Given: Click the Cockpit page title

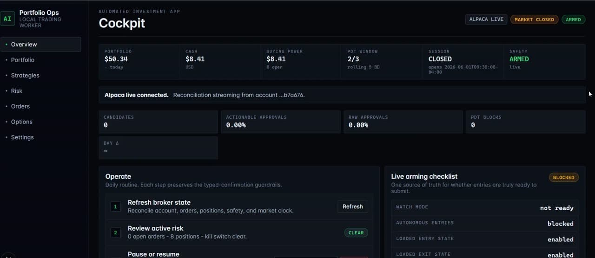Looking at the screenshot, I should (x=122, y=23).
